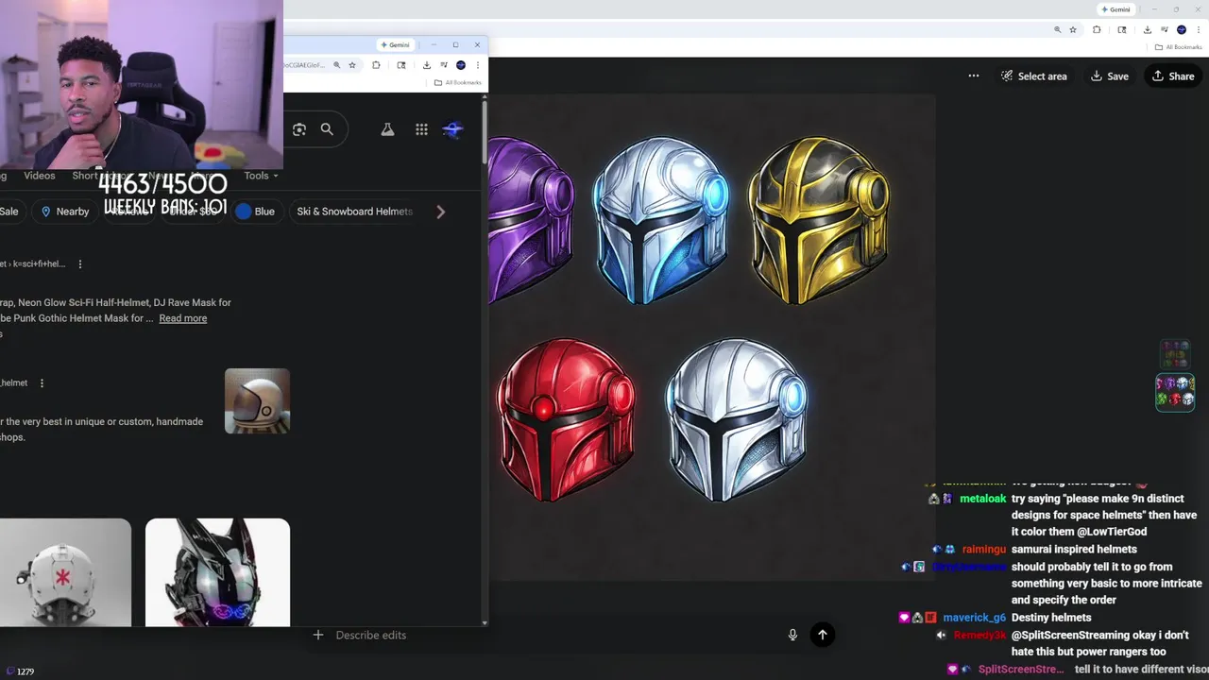Open downloads icon in small Chrome window
Screen dimensions: 1209x680
427,65
